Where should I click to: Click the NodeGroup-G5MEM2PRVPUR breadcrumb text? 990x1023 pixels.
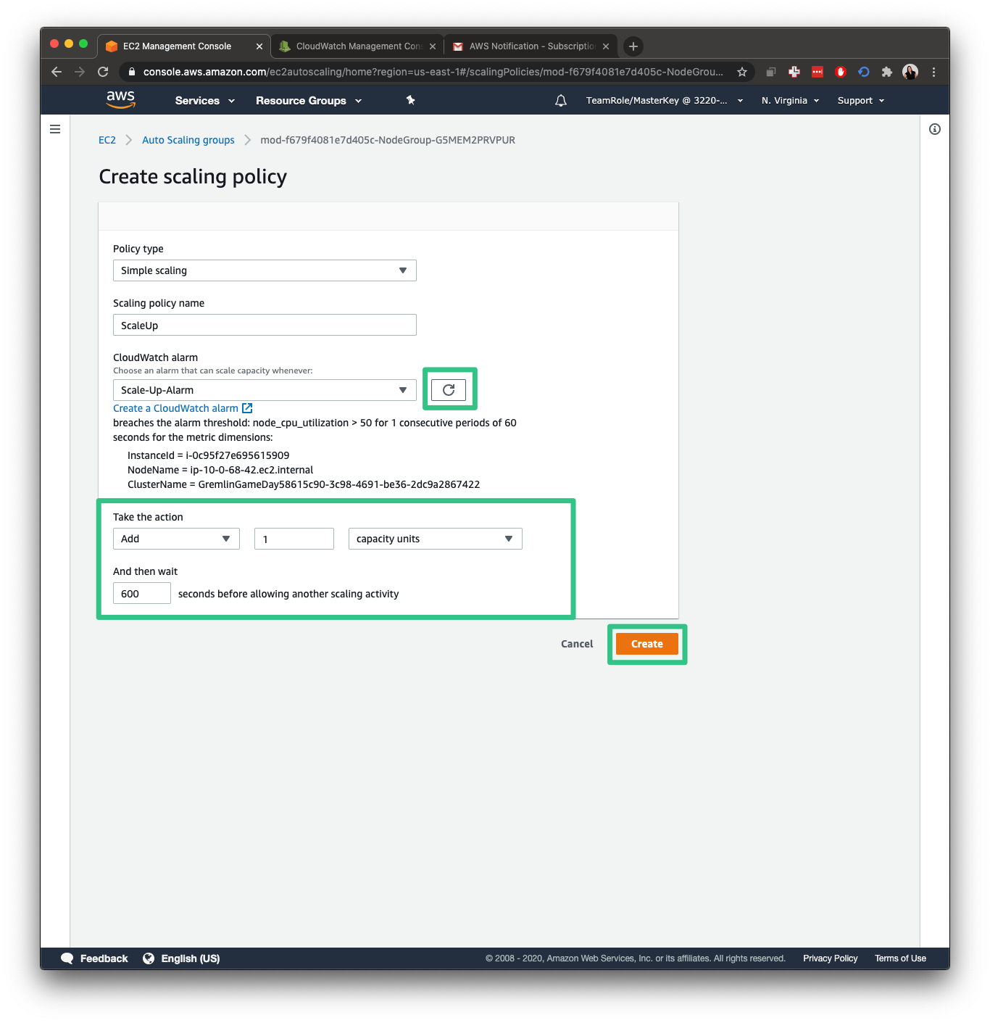click(x=388, y=140)
